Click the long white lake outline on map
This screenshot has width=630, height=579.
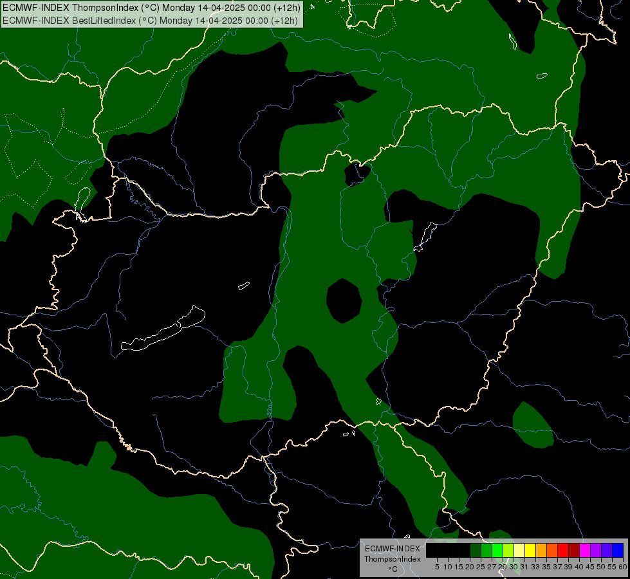coord(163,328)
